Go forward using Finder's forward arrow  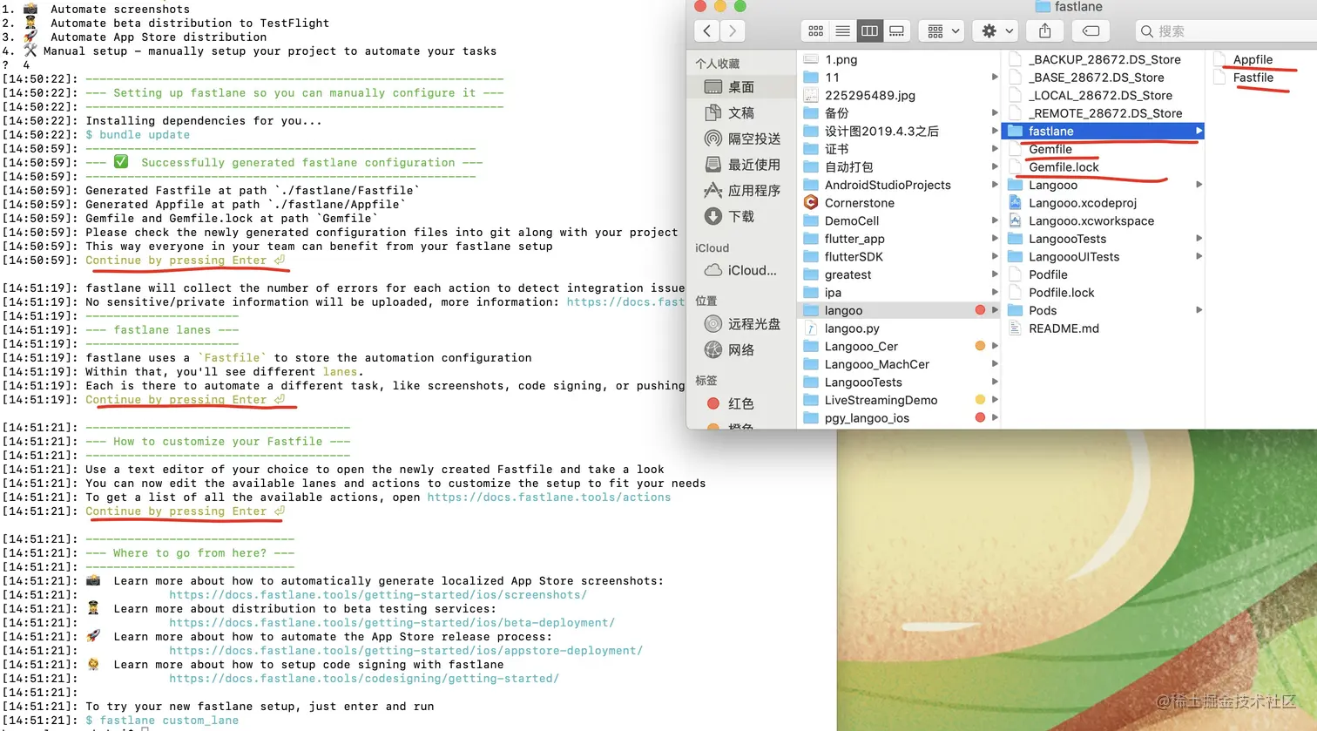point(733,31)
